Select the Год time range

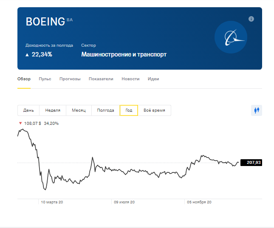129,110
